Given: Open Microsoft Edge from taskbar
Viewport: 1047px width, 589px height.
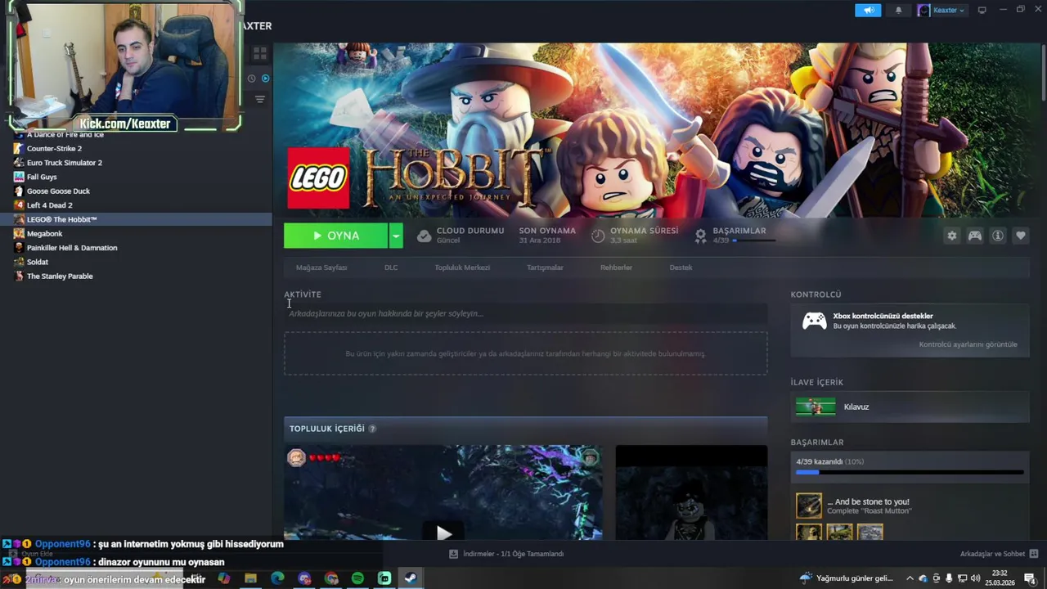Looking at the screenshot, I should click(x=277, y=578).
